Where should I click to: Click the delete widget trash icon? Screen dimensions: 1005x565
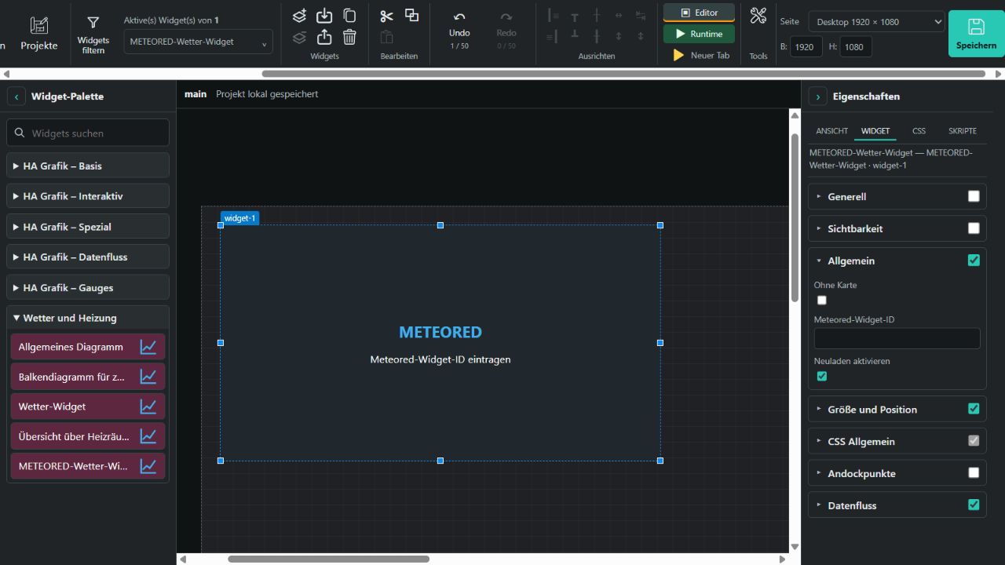pos(349,37)
